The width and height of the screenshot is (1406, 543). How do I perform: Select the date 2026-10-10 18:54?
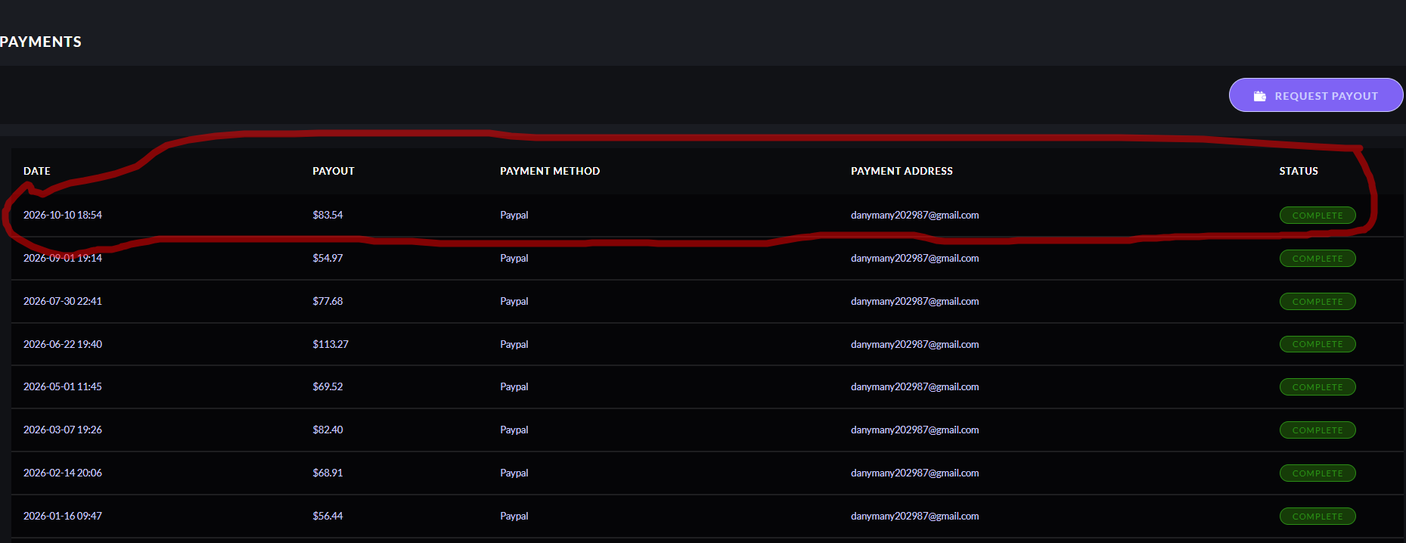coord(63,215)
